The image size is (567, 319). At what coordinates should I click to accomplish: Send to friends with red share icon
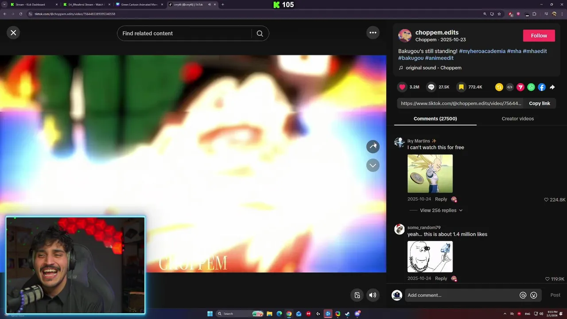pyautogui.click(x=520, y=87)
